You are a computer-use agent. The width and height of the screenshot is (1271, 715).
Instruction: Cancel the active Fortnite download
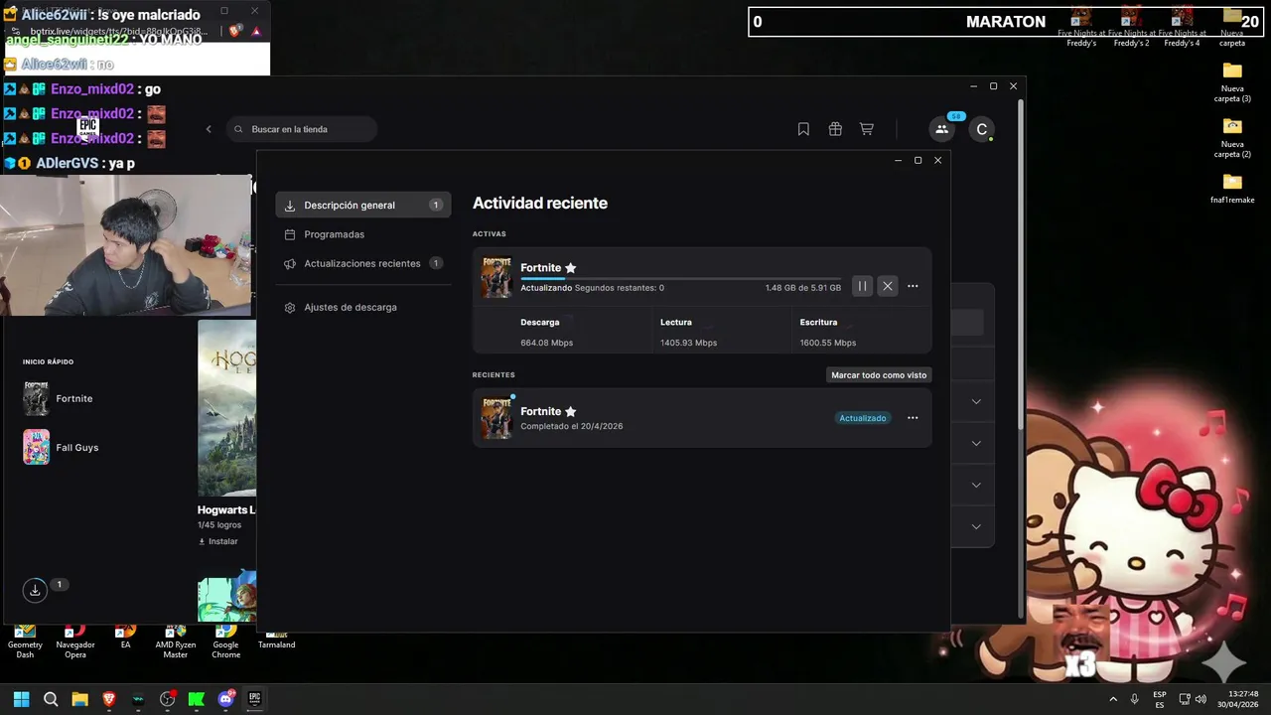click(x=888, y=286)
